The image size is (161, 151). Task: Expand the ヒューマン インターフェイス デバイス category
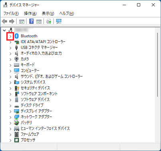(10, 129)
